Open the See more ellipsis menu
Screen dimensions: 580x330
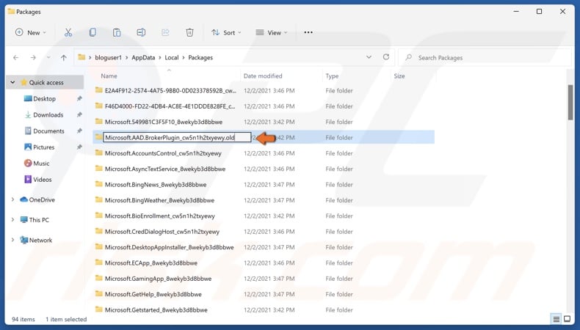(x=308, y=32)
